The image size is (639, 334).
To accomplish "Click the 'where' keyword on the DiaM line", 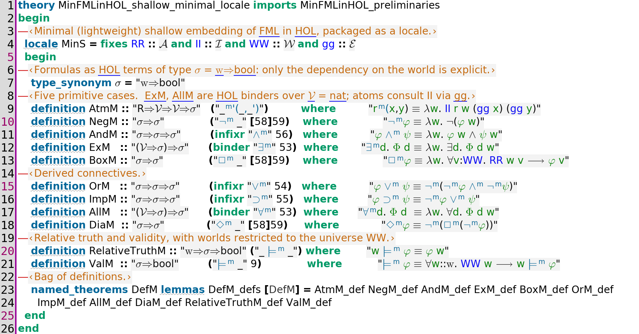I will click(322, 225).
